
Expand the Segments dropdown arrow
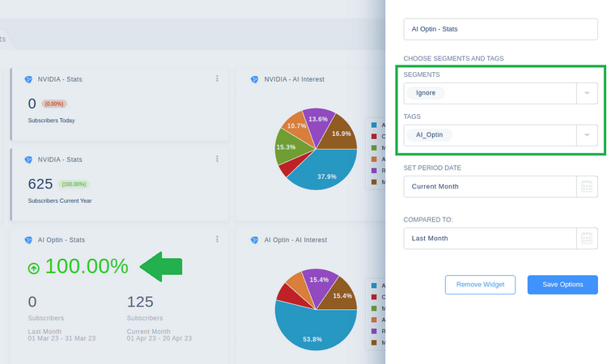tap(587, 93)
